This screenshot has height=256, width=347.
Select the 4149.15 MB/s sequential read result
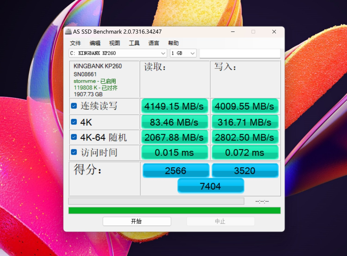coord(174,106)
